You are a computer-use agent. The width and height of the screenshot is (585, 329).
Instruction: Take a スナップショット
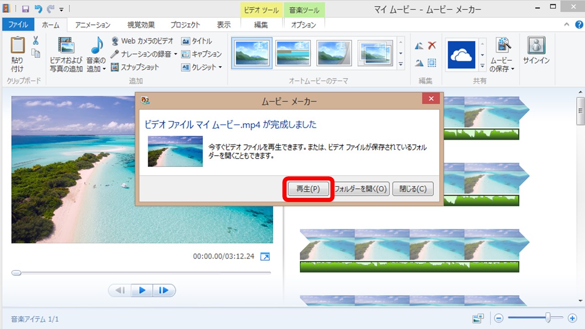pyautogui.click(x=135, y=67)
